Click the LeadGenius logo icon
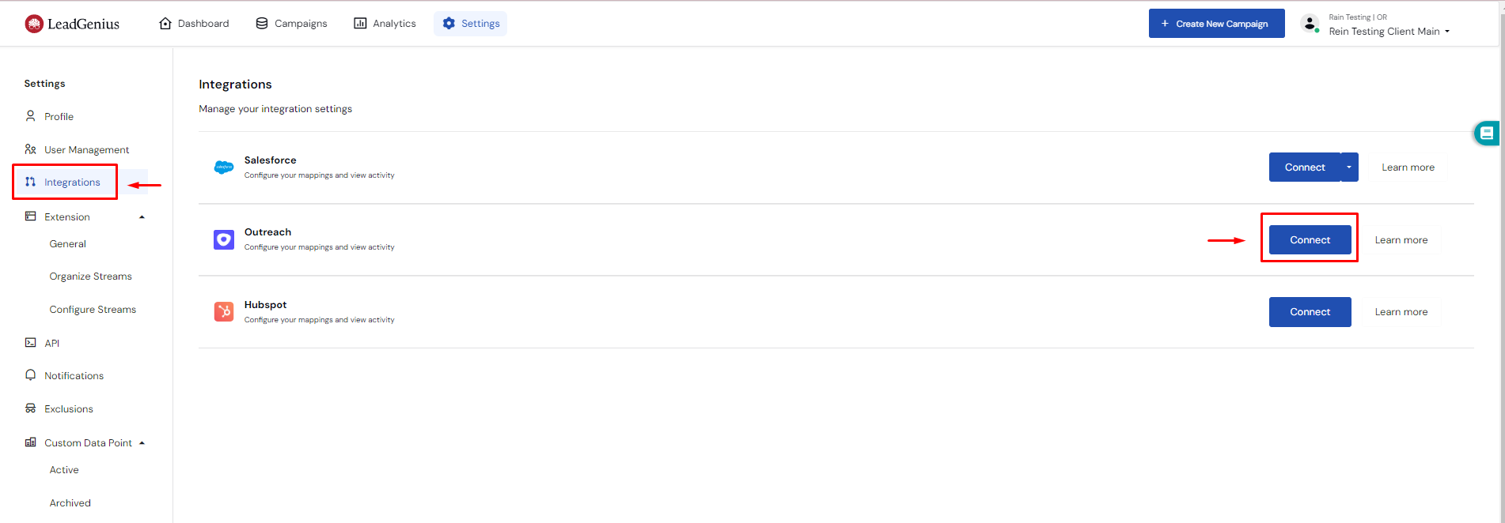The image size is (1505, 523). tap(34, 24)
